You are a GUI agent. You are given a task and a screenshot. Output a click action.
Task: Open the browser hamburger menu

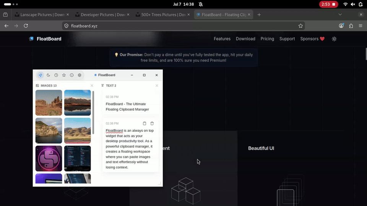pos(361,26)
